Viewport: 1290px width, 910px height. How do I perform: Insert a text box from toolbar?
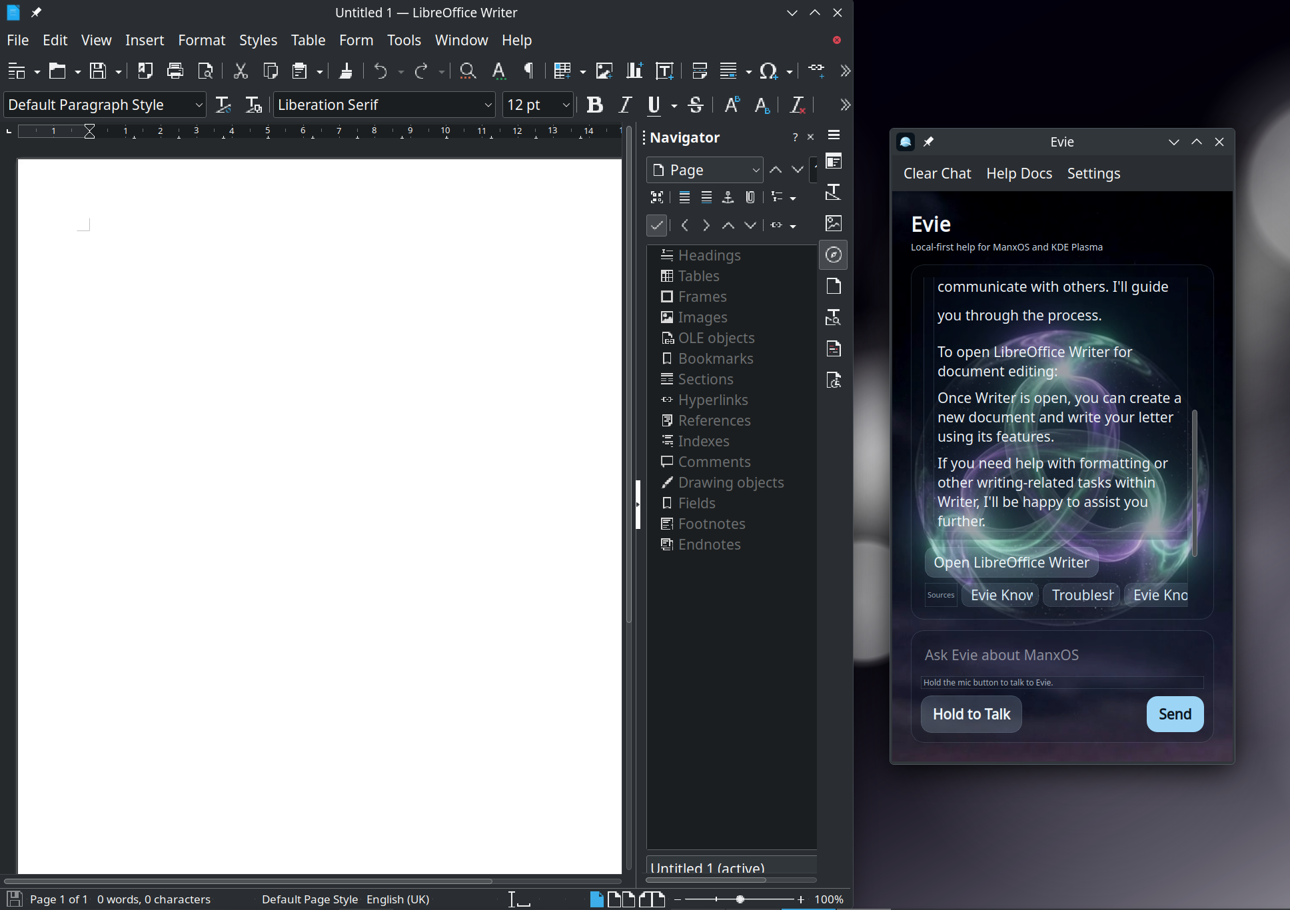[x=664, y=71]
